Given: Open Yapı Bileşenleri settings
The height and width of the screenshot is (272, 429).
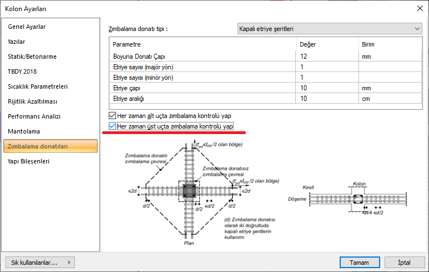Looking at the screenshot, I should coord(28,161).
